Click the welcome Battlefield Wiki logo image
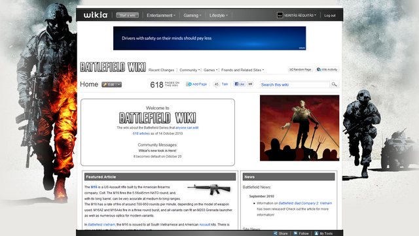 pos(157,118)
